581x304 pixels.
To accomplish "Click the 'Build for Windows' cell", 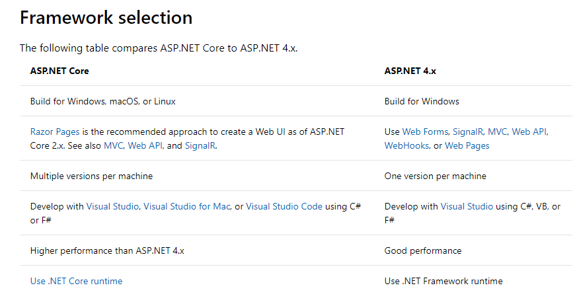I will tap(422, 102).
